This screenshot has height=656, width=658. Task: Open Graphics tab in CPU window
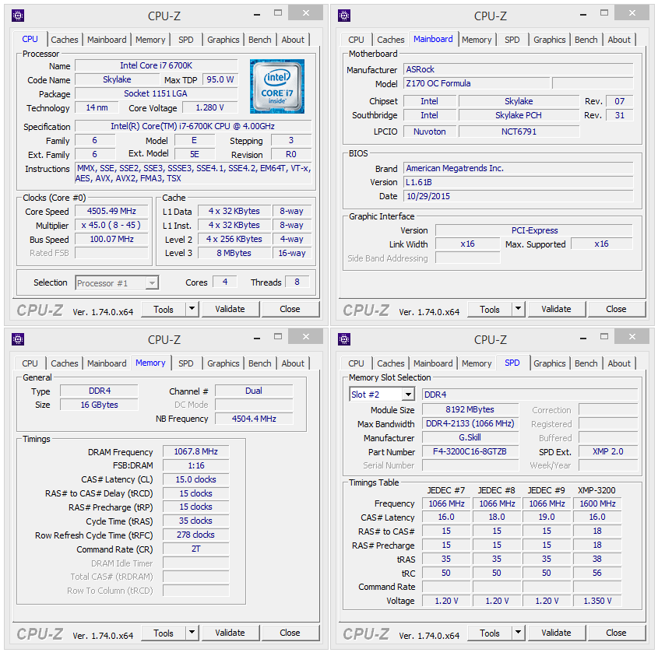223,40
